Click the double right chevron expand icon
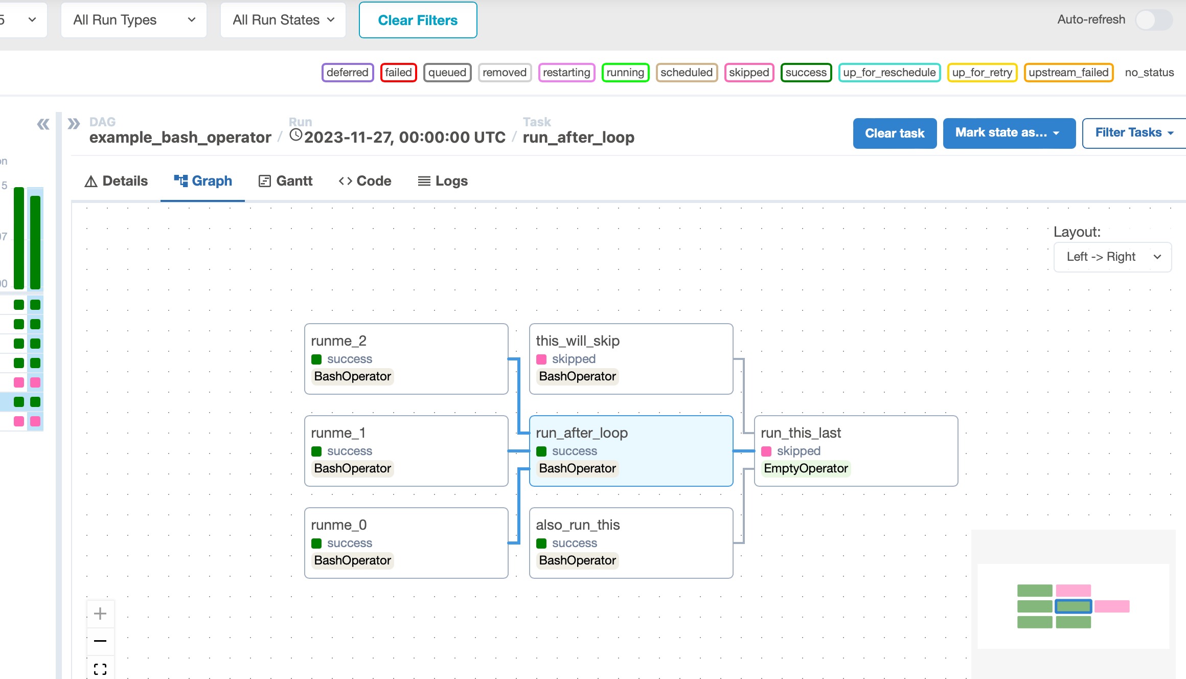This screenshot has height=679, width=1186. (x=74, y=124)
